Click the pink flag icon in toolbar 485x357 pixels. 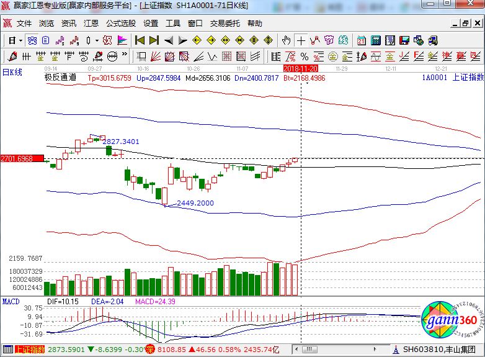[x=122, y=40]
